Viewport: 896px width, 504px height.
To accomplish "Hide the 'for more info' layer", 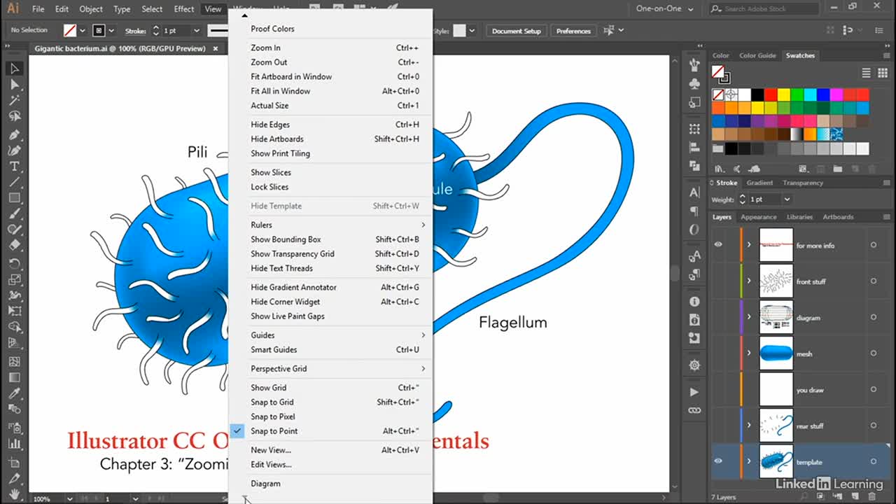I will [718, 245].
